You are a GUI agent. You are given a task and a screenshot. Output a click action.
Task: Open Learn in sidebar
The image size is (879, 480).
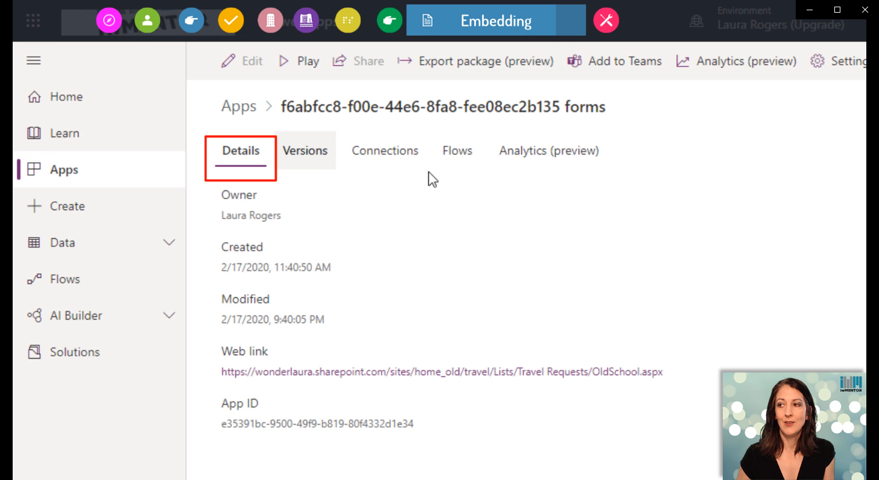coord(100,133)
